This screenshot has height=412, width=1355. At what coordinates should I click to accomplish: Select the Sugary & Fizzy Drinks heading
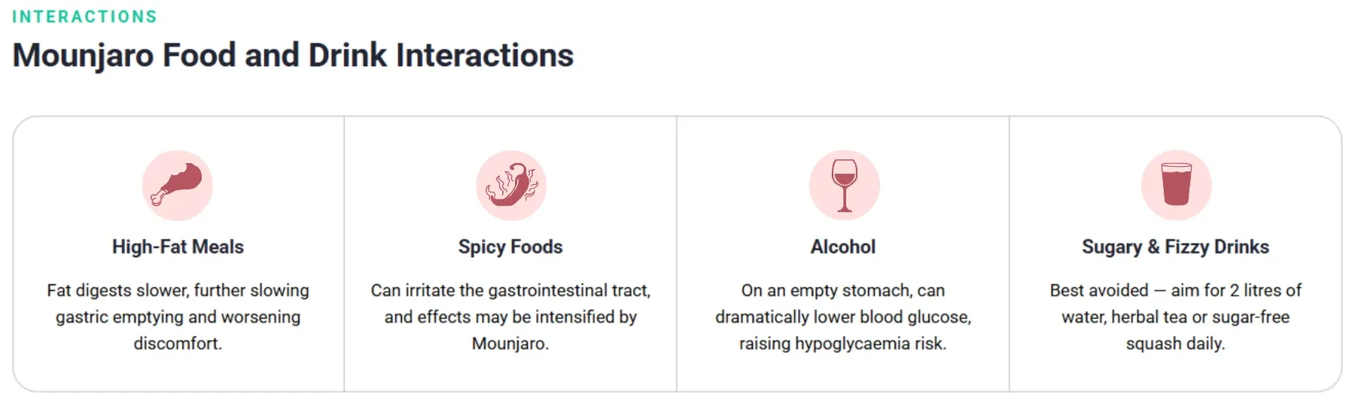tap(1175, 247)
